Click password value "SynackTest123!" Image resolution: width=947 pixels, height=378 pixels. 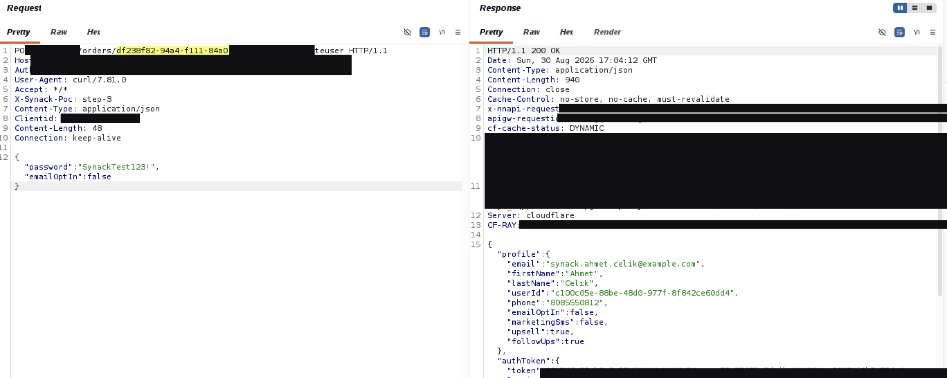click(116, 167)
